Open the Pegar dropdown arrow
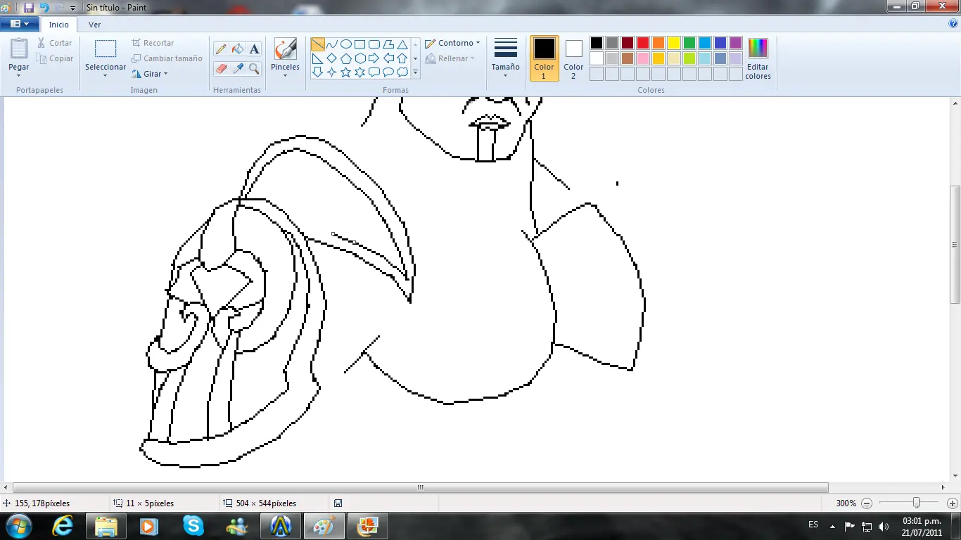This screenshot has width=961, height=540. pos(19,75)
